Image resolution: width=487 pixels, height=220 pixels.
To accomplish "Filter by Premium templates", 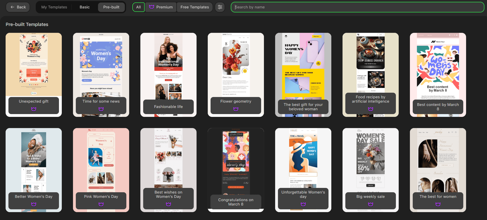I will 161,7.
